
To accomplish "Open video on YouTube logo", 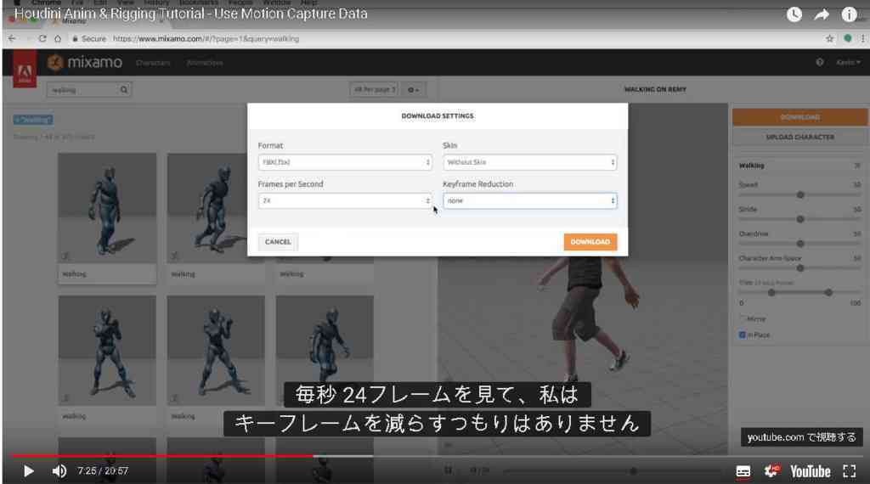I will [x=810, y=472].
